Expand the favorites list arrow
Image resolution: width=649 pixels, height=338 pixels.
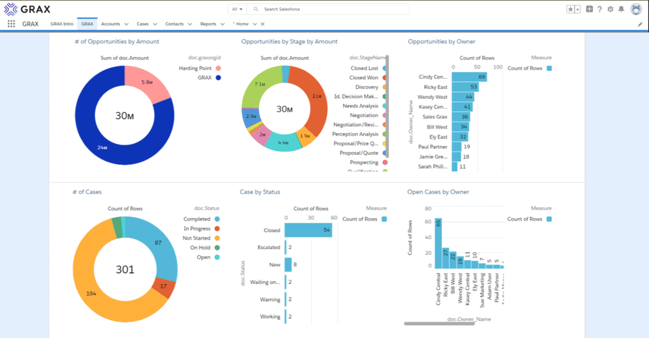[x=578, y=9]
